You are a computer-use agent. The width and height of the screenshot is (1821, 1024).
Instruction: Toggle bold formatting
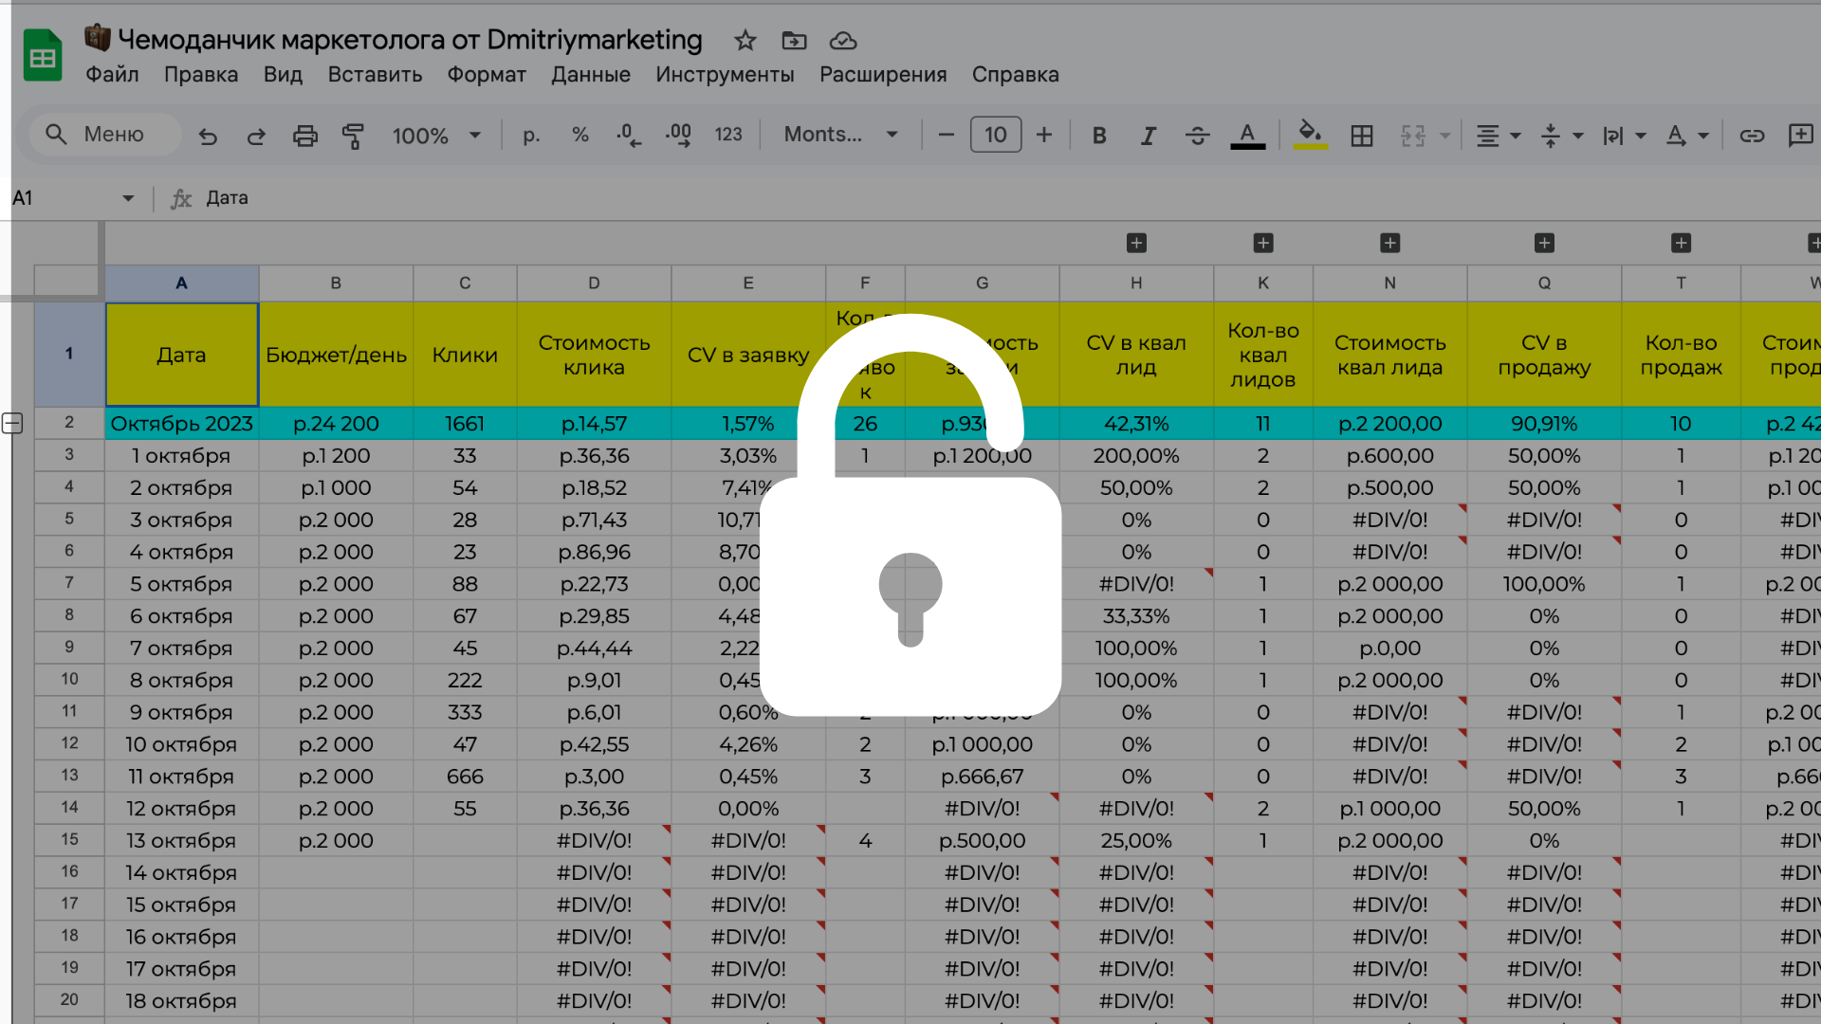[1099, 136]
